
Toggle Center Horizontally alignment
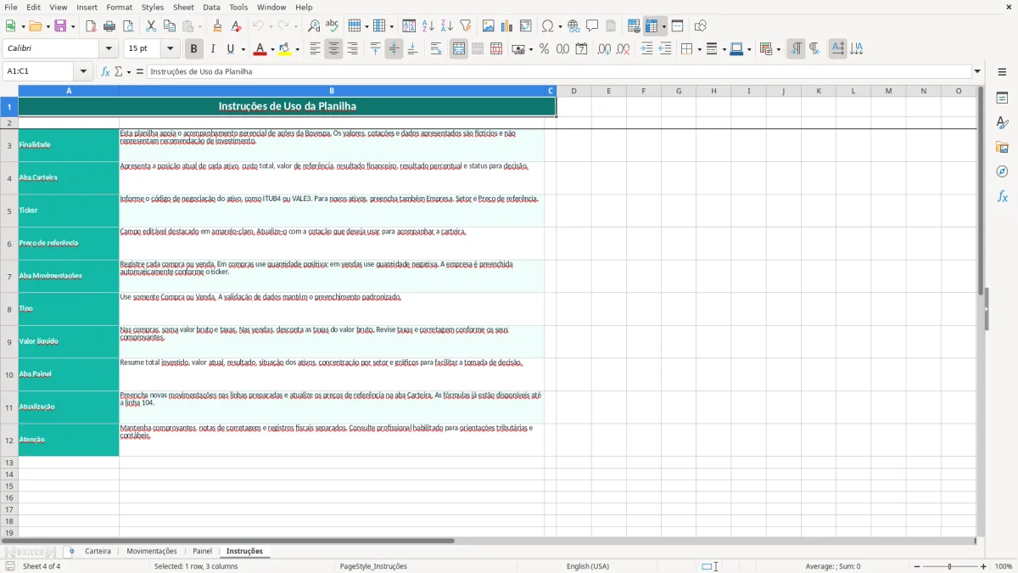[x=333, y=49]
